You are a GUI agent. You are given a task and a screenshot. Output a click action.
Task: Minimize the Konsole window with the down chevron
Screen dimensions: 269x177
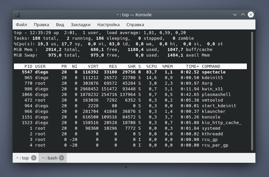point(235,15)
